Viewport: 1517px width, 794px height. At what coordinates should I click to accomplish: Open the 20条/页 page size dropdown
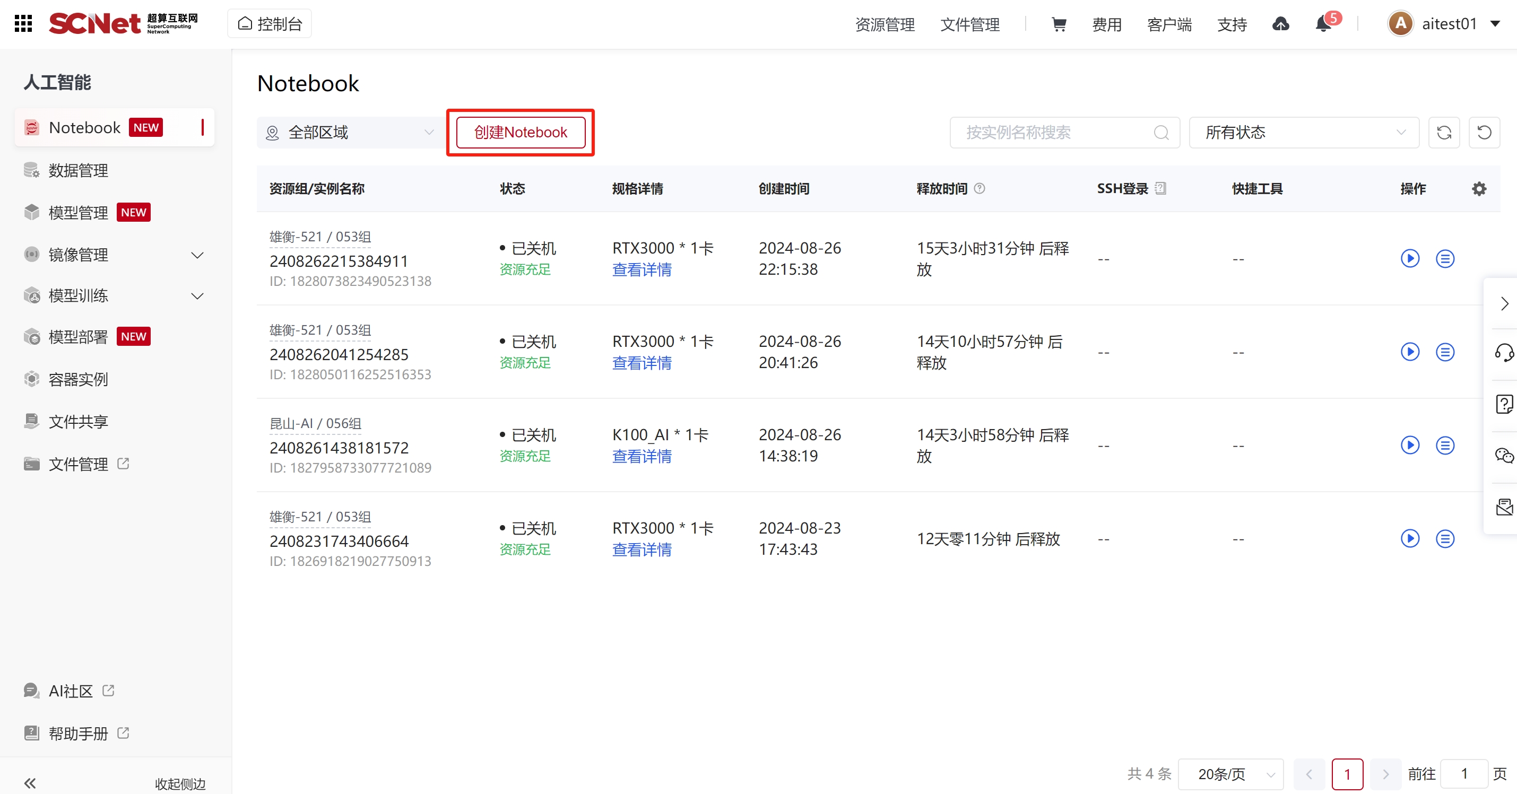(x=1230, y=773)
